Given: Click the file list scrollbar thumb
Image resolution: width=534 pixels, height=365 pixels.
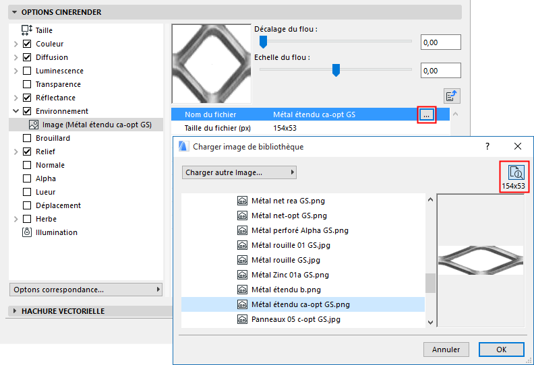Looking at the screenshot, I should click(x=430, y=283).
